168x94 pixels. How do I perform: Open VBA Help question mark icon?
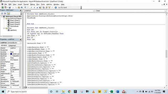(x=56, y=8)
